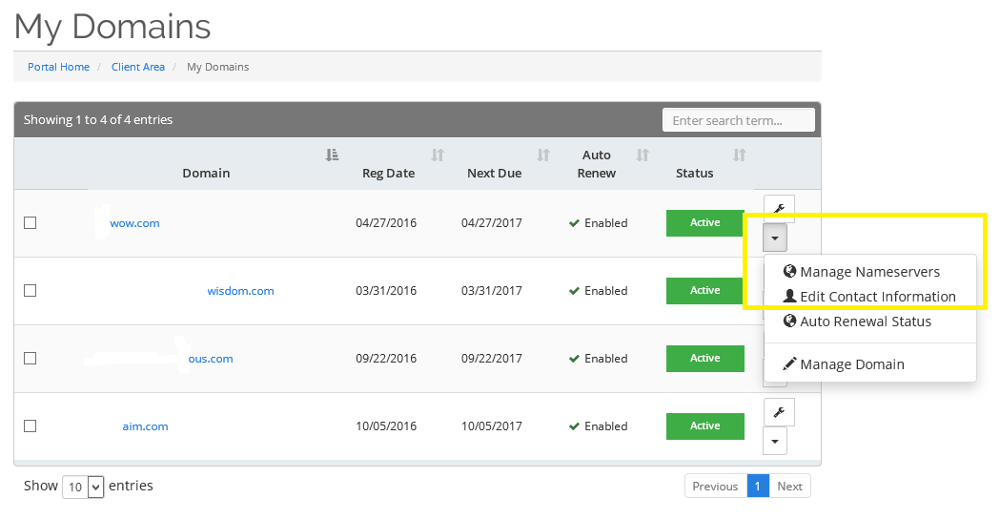Click the wrench icon for wow.com
Screen dimensions: 1000x519
(x=779, y=209)
